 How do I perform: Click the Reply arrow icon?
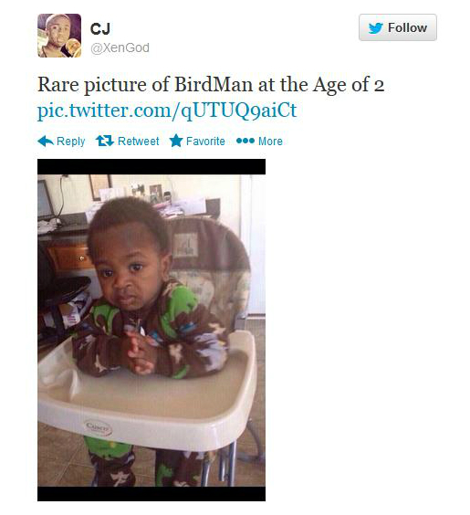tap(46, 141)
